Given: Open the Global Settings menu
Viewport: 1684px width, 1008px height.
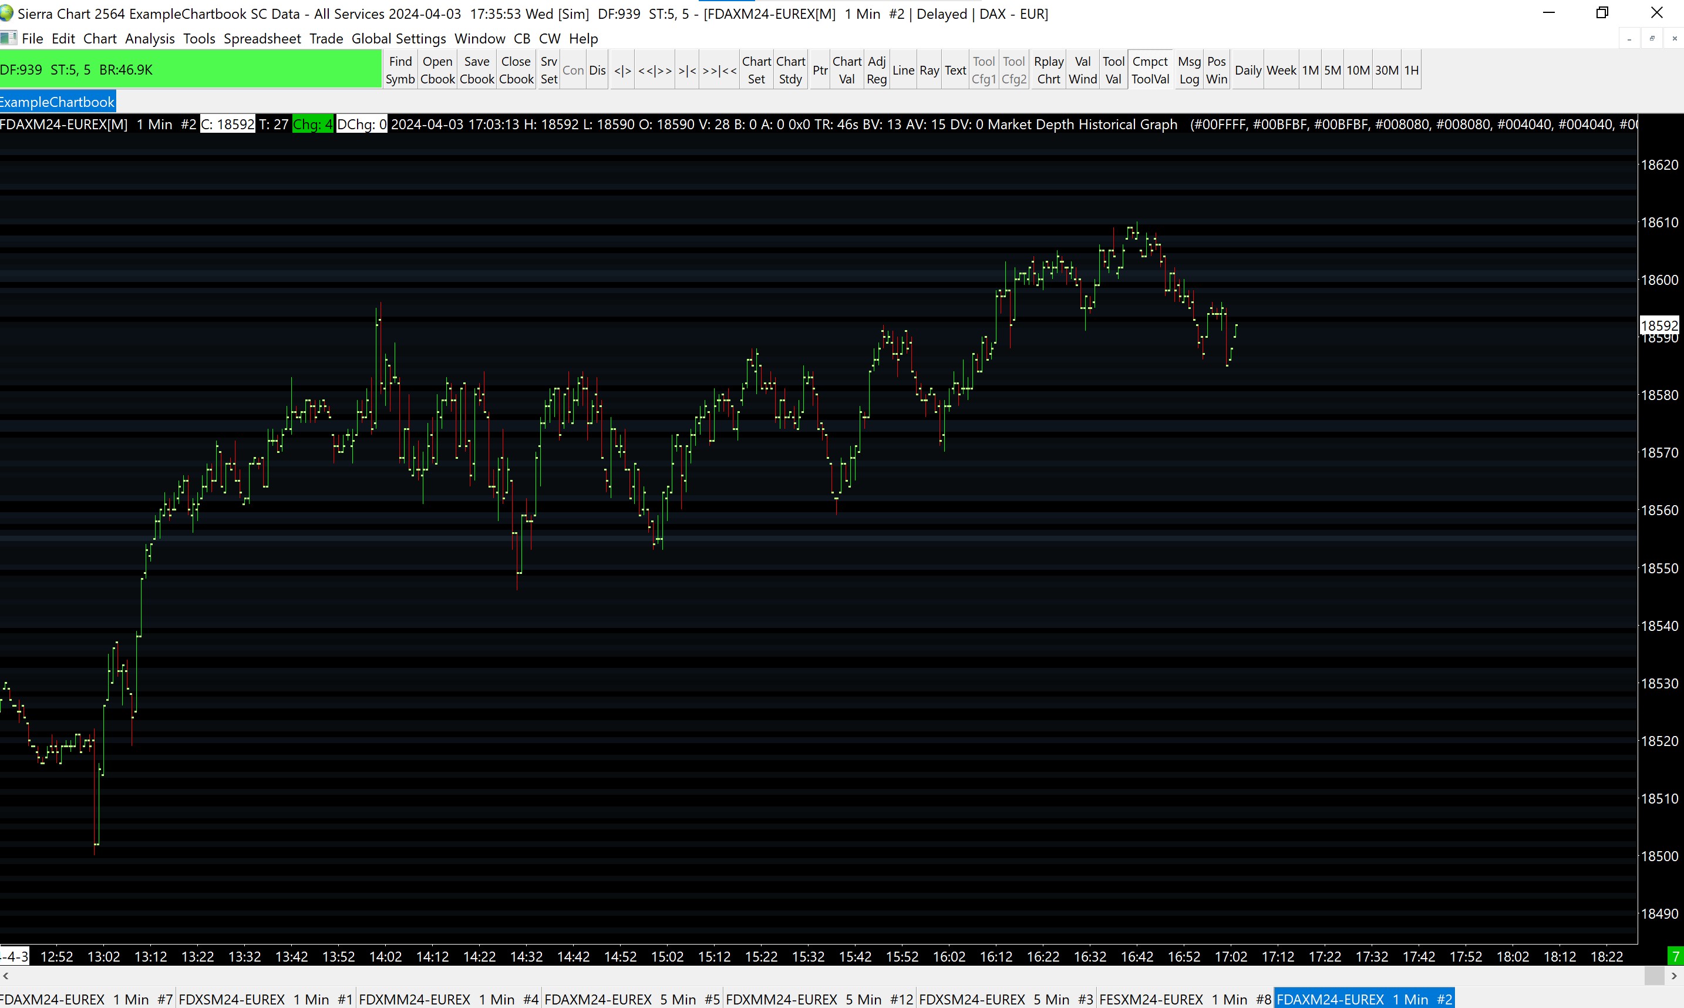Looking at the screenshot, I should point(399,39).
